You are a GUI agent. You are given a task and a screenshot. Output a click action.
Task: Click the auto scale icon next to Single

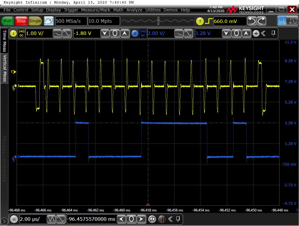tap(49, 21)
